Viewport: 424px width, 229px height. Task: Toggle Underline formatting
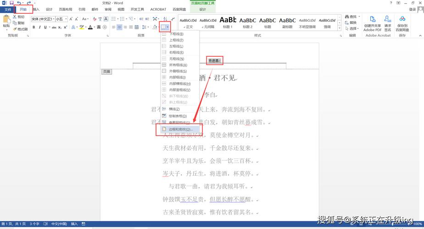pyautogui.click(x=45, y=27)
